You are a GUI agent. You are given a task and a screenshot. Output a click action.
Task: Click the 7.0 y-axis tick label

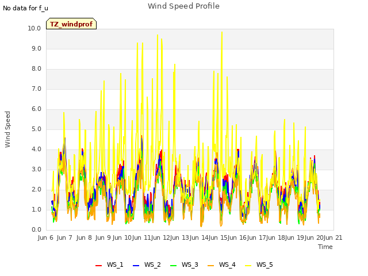tap(36, 89)
